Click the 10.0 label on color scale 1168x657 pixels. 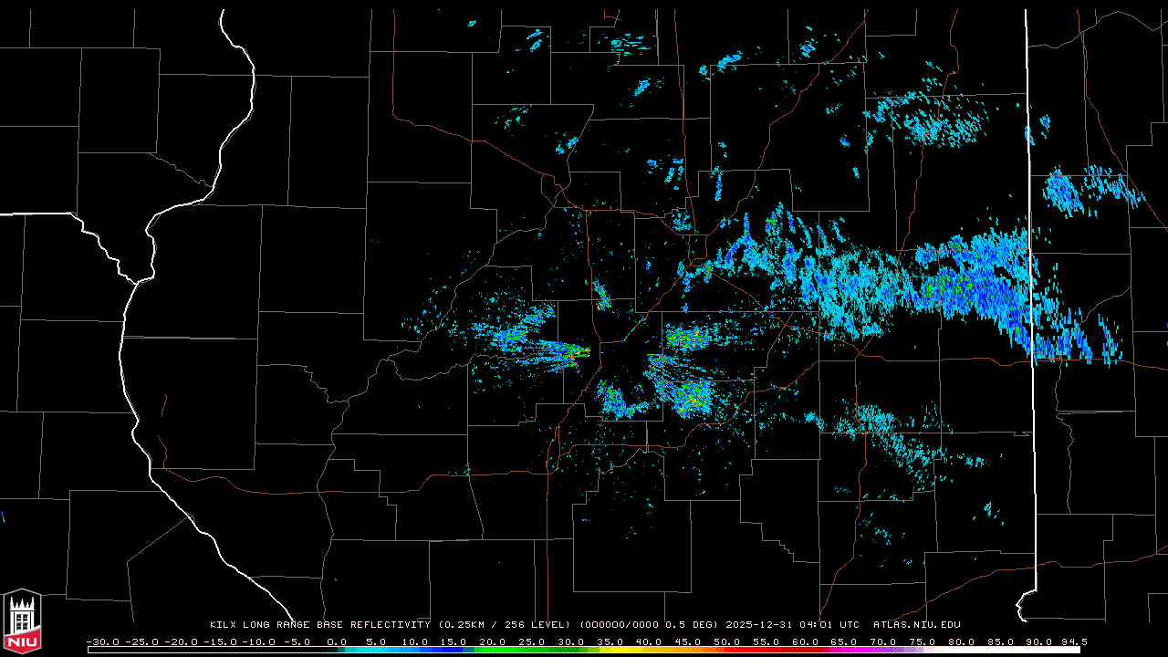[x=415, y=642]
